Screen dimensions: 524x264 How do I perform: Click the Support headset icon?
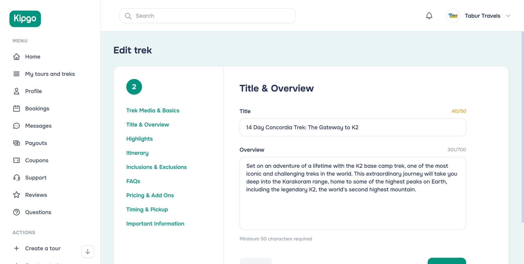(16, 178)
